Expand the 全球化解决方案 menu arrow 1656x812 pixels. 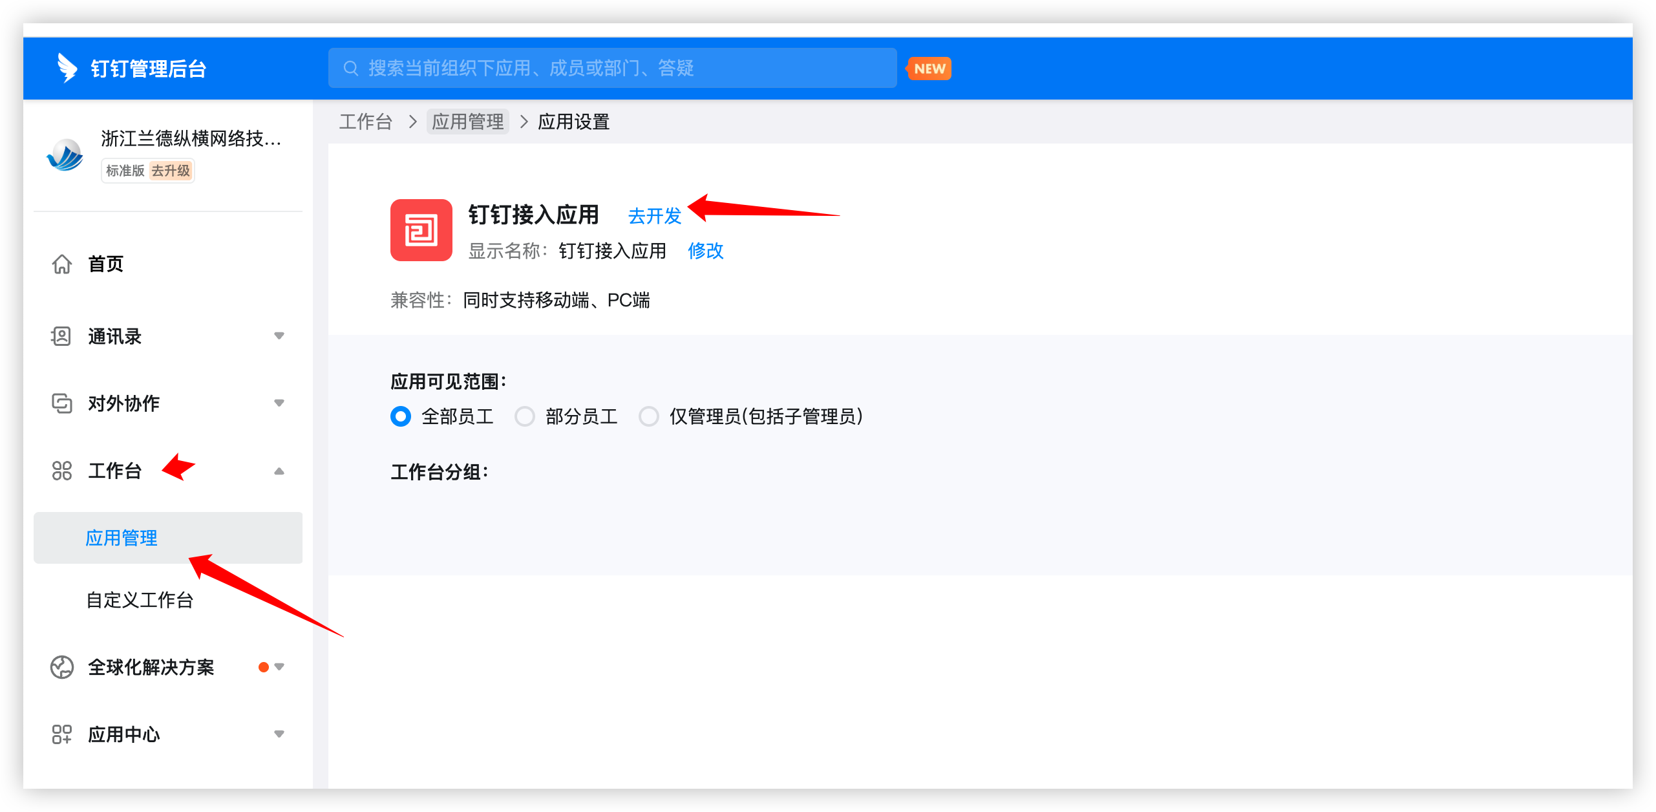click(279, 667)
